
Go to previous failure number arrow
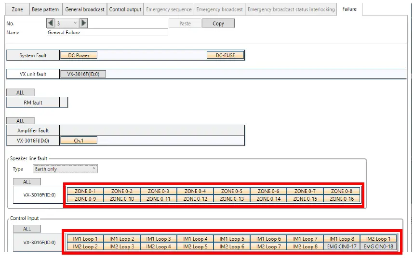(51, 23)
